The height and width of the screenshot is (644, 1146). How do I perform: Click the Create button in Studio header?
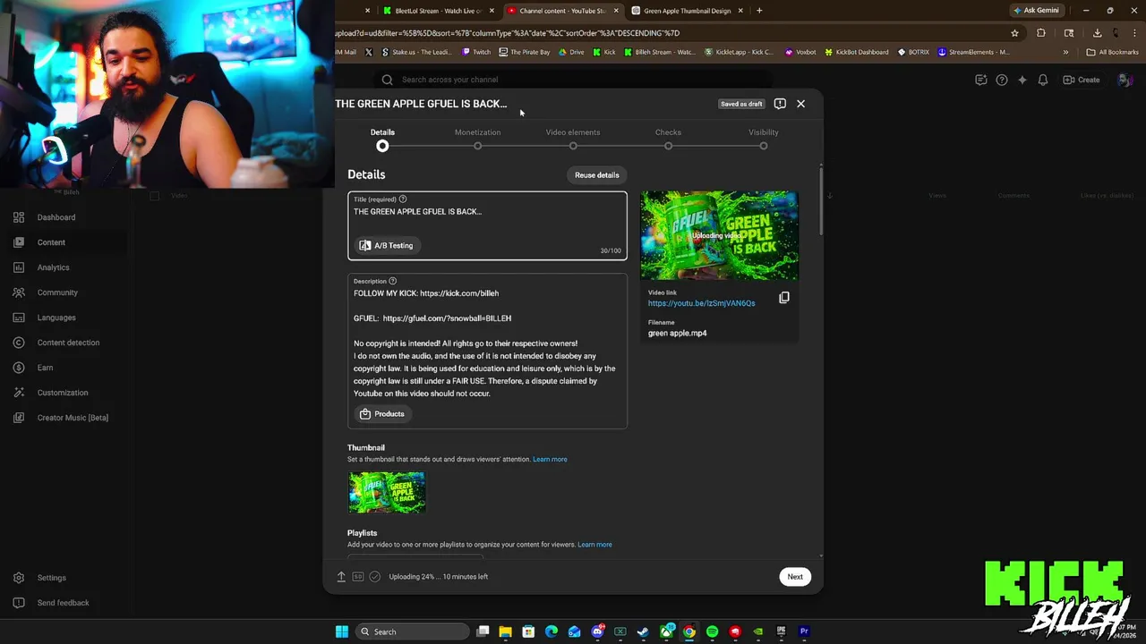pyautogui.click(x=1082, y=80)
